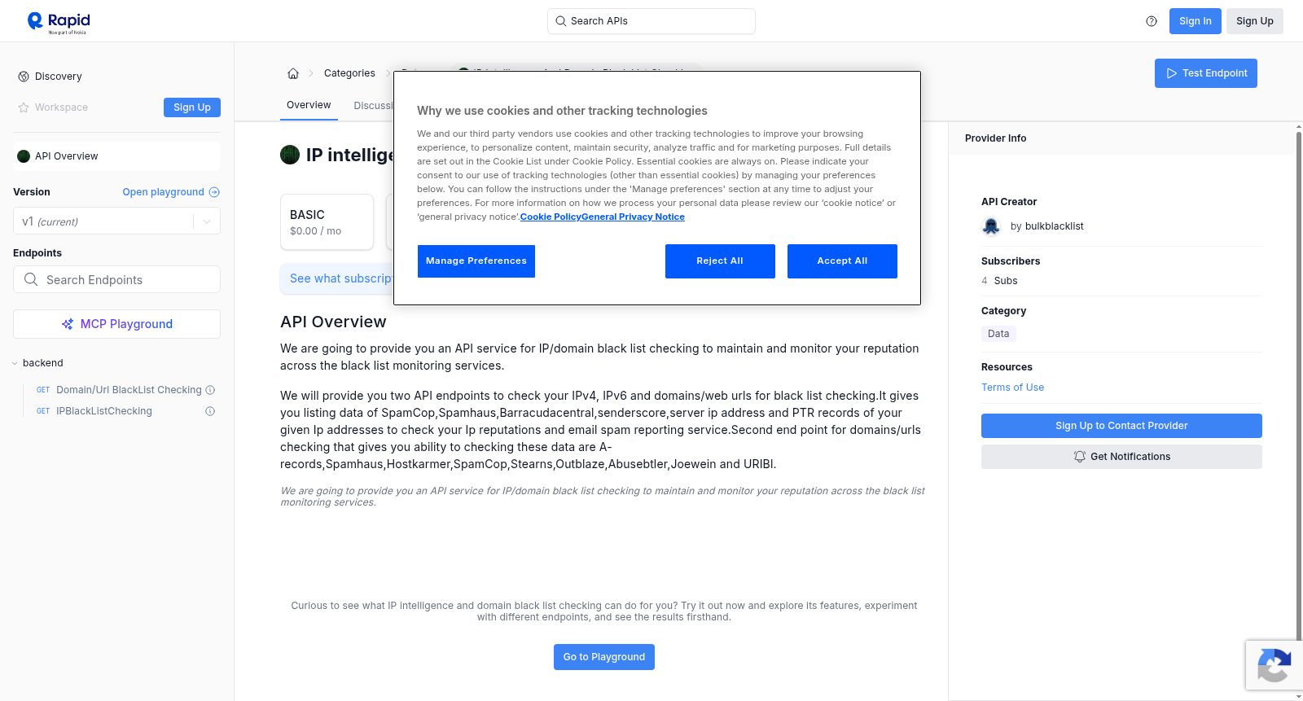Screen dimensions: 1303x701
Task: Click the Discovery compass icon
Action: tap(24, 77)
